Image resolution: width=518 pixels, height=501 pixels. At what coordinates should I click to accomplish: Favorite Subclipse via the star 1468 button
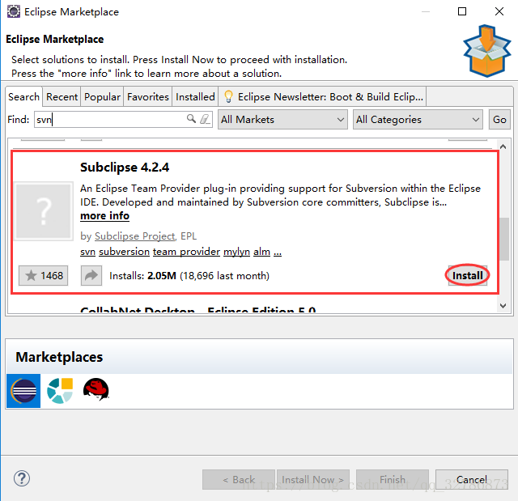(x=43, y=275)
